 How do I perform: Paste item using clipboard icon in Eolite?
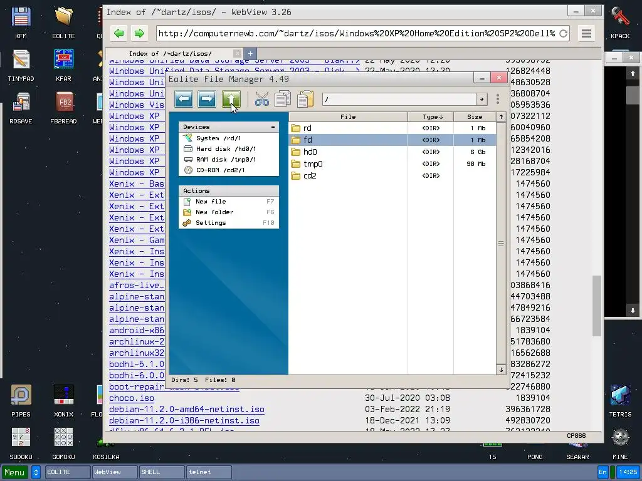point(305,99)
